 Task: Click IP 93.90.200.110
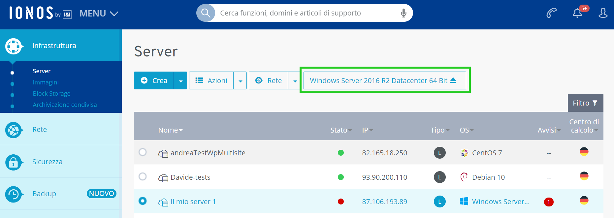pos(385,177)
